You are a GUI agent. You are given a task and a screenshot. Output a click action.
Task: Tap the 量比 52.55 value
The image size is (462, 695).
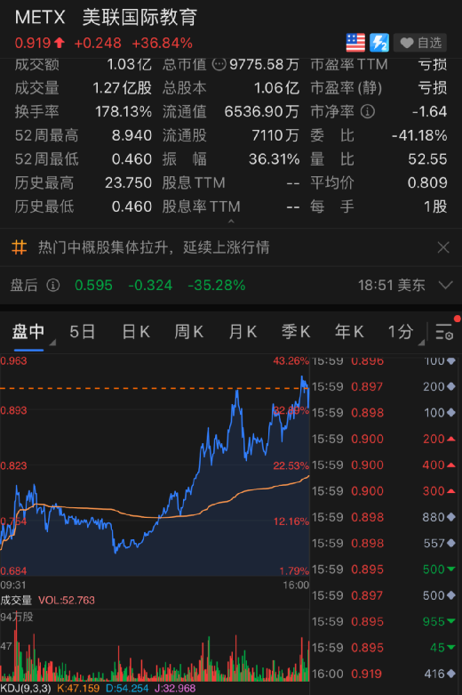pos(427,159)
